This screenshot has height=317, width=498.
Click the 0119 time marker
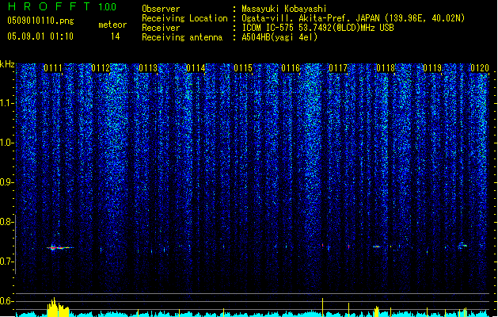432,68
